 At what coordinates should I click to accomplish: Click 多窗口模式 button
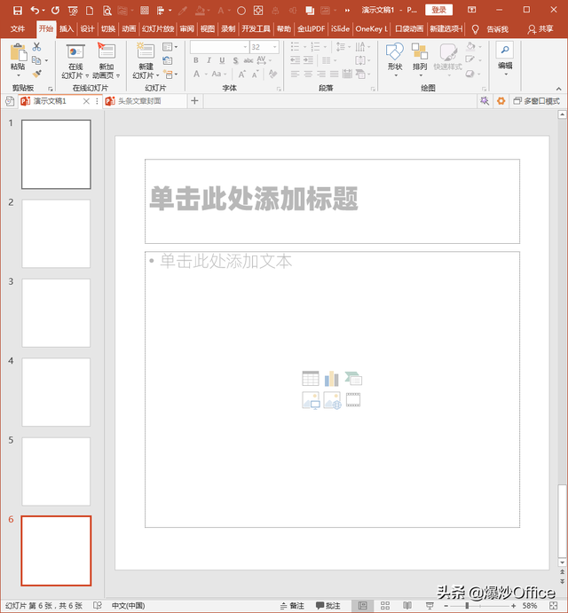point(537,101)
